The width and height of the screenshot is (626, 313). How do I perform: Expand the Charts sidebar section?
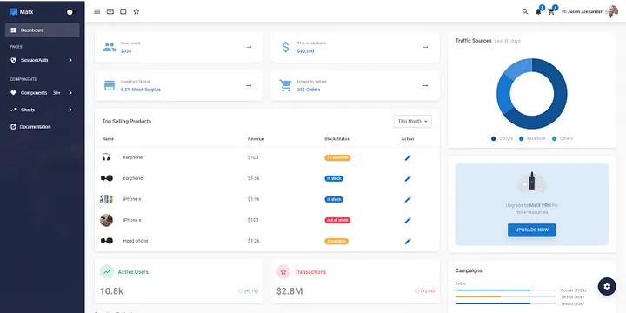[x=42, y=110]
